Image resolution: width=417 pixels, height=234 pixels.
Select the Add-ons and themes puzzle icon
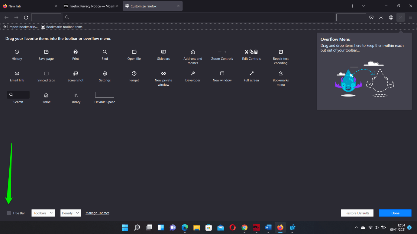[193, 52]
